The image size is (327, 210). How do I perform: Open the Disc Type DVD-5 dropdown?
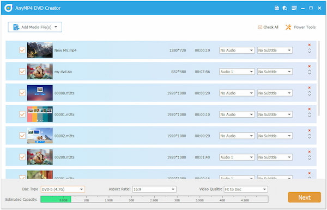coord(63,189)
